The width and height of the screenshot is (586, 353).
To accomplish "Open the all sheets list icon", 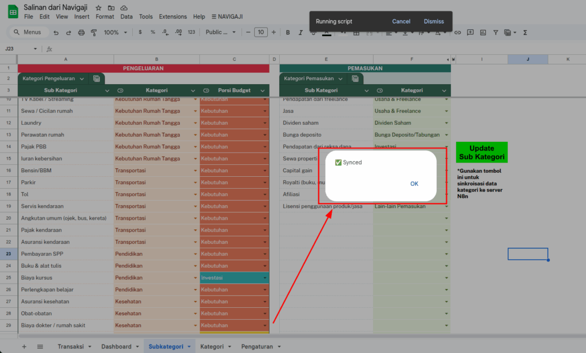I will [40, 347].
